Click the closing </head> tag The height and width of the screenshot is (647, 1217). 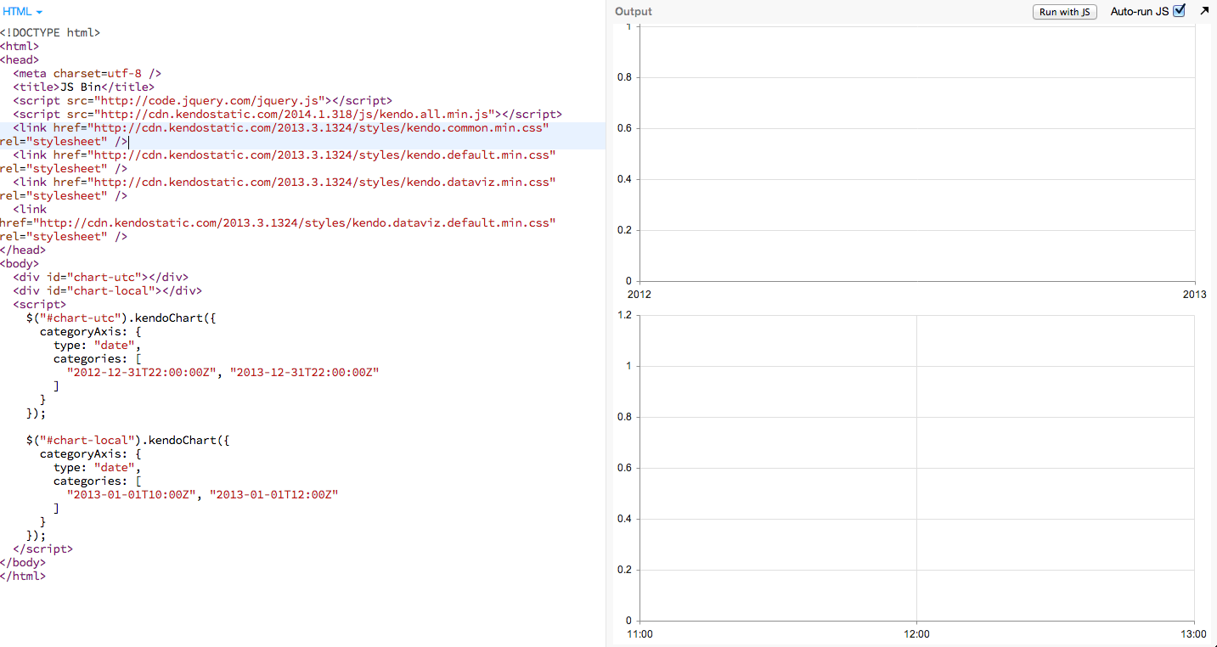click(23, 250)
